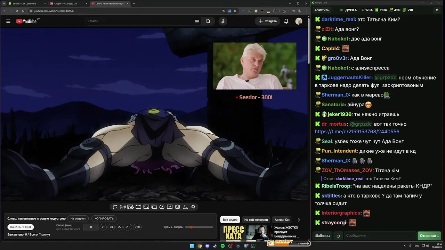
Task: Open the speedometer playback speed icon
Action: pyautogui.click(x=162, y=207)
